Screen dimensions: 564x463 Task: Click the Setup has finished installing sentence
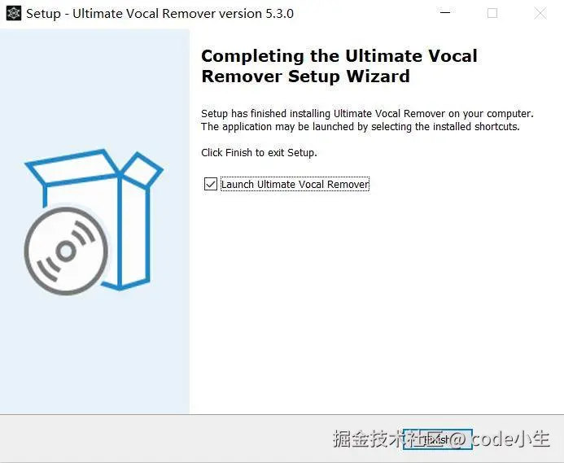(x=367, y=114)
